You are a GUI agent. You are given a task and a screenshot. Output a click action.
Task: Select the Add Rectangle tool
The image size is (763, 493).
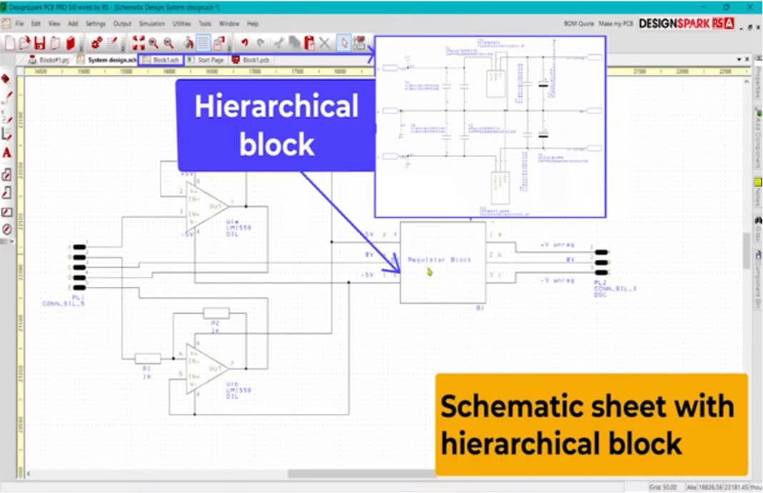point(7,212)
